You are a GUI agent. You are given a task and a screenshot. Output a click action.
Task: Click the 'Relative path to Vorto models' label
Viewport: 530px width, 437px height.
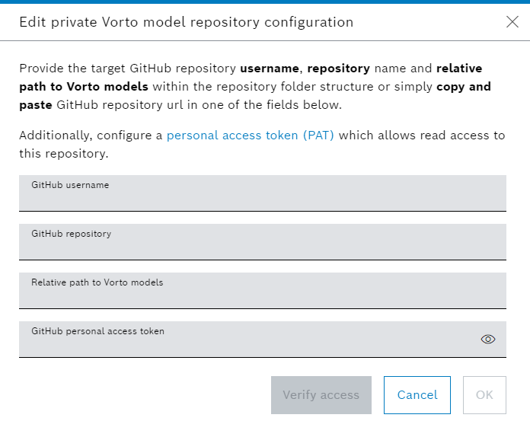97,282
